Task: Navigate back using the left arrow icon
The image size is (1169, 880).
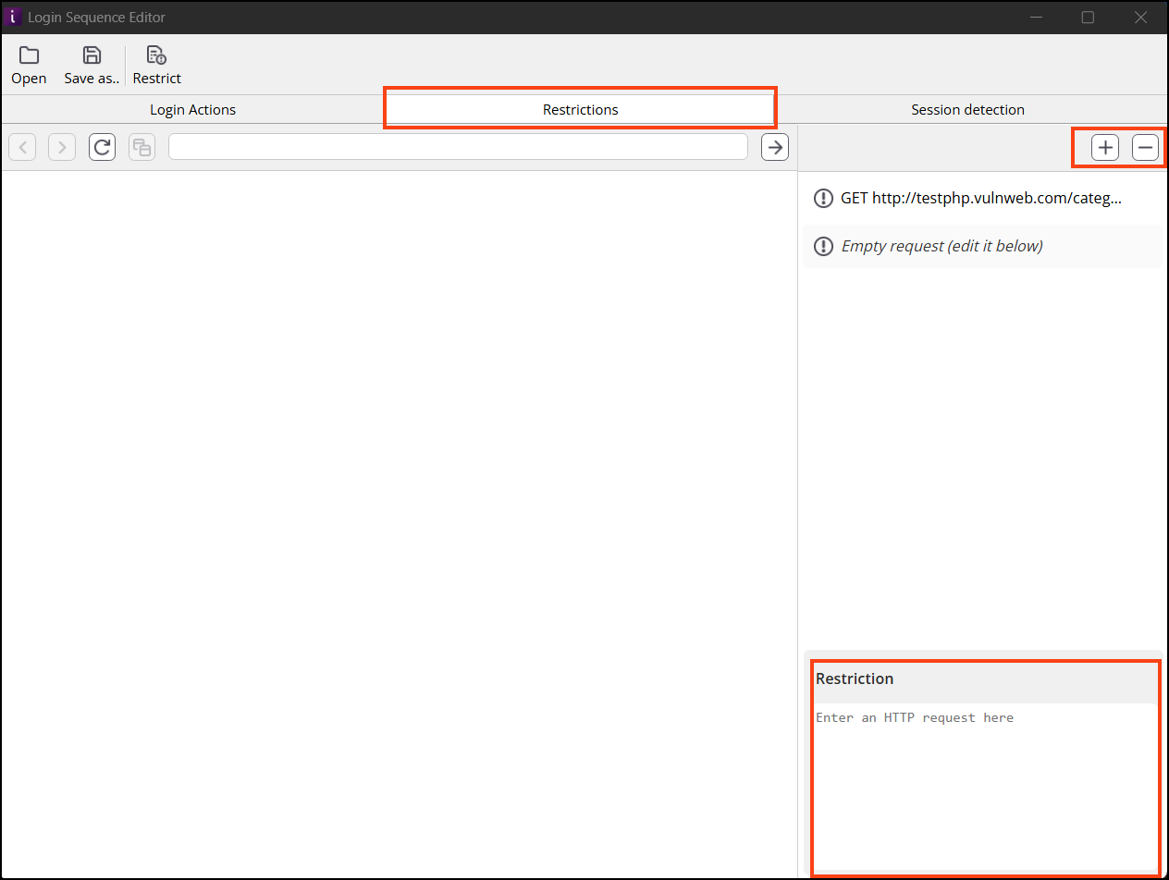Action: click(21, 146)
